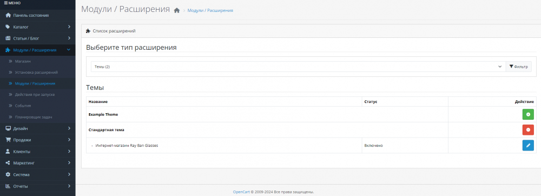Click the red uninstall button for Стандартная тема
Screen dimensions: 541x196
point(528,130)
